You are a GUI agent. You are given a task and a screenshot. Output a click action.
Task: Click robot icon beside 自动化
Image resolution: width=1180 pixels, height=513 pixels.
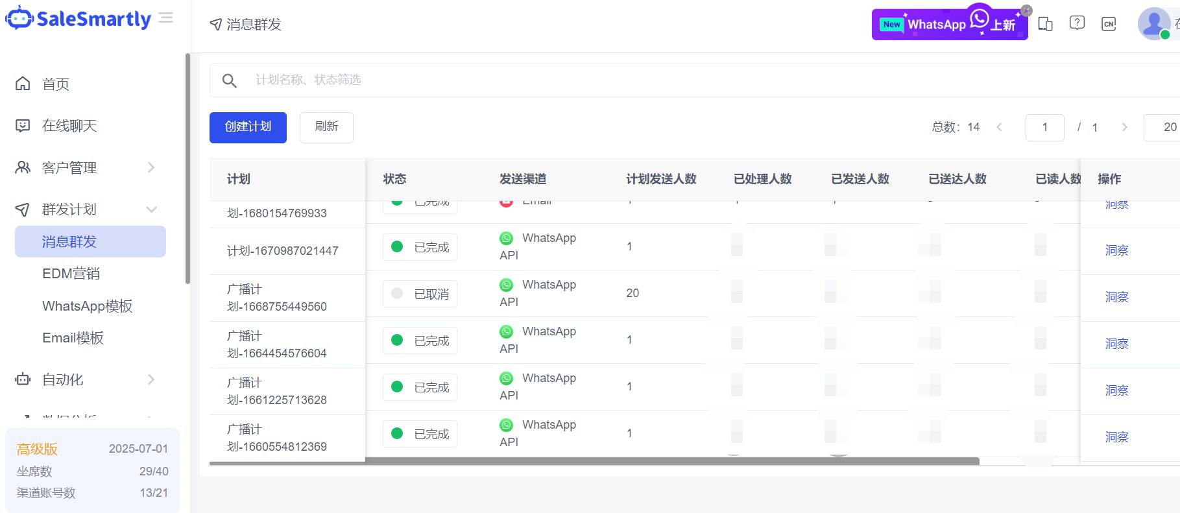[23, 379]
